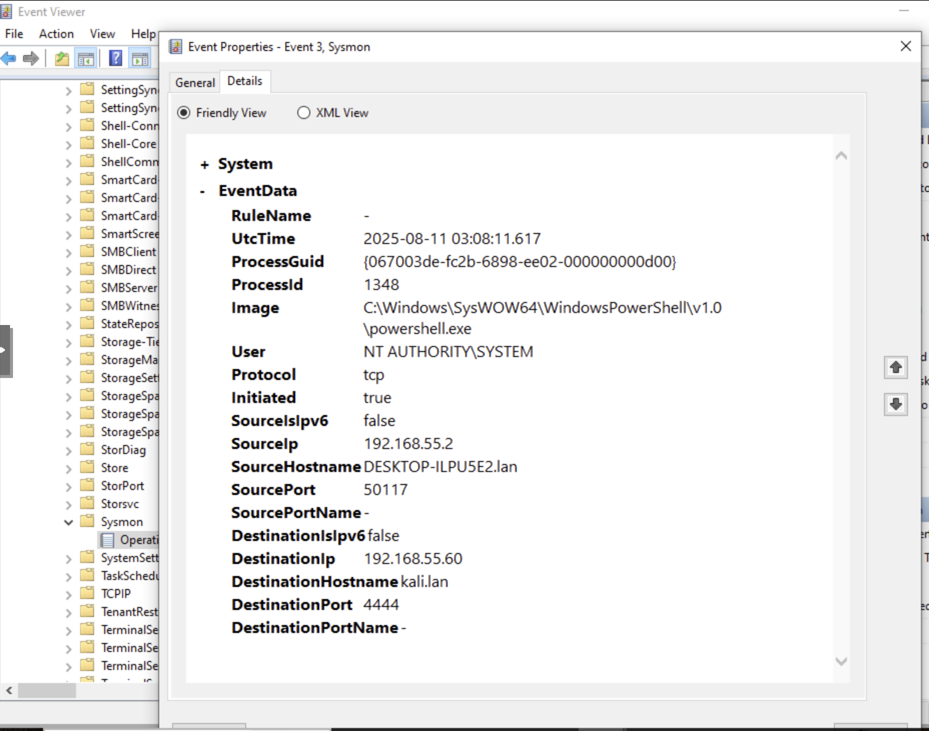The width and height of the screenshot is (929, 731).
Task: Close the Event Properties dialog
Action: coord(905,46)
